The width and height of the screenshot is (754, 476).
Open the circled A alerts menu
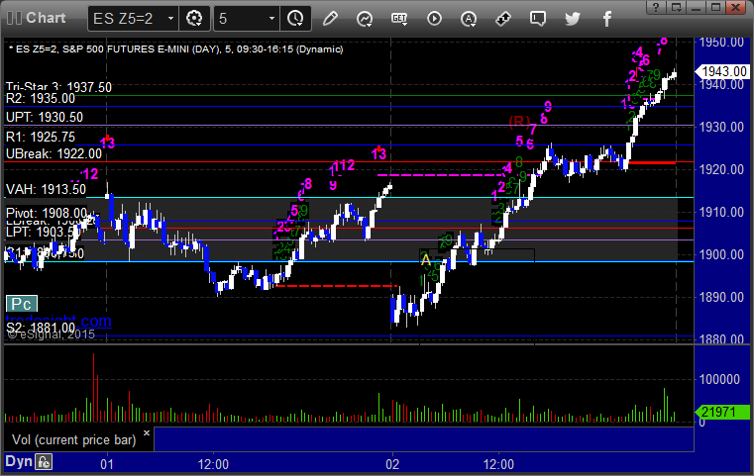pos(469,19)
